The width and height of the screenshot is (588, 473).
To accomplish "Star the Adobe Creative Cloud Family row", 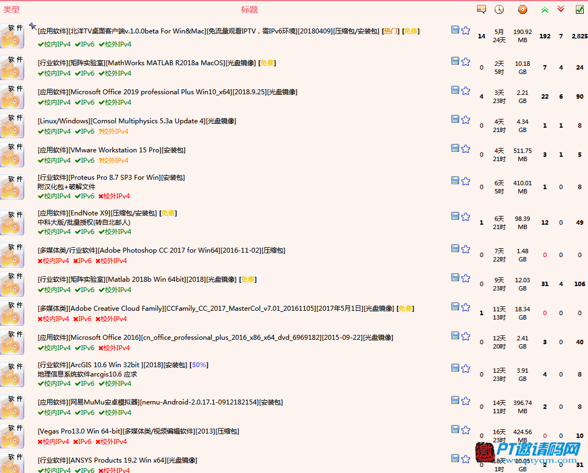I will pyautogui.click(x=466, y=307).
